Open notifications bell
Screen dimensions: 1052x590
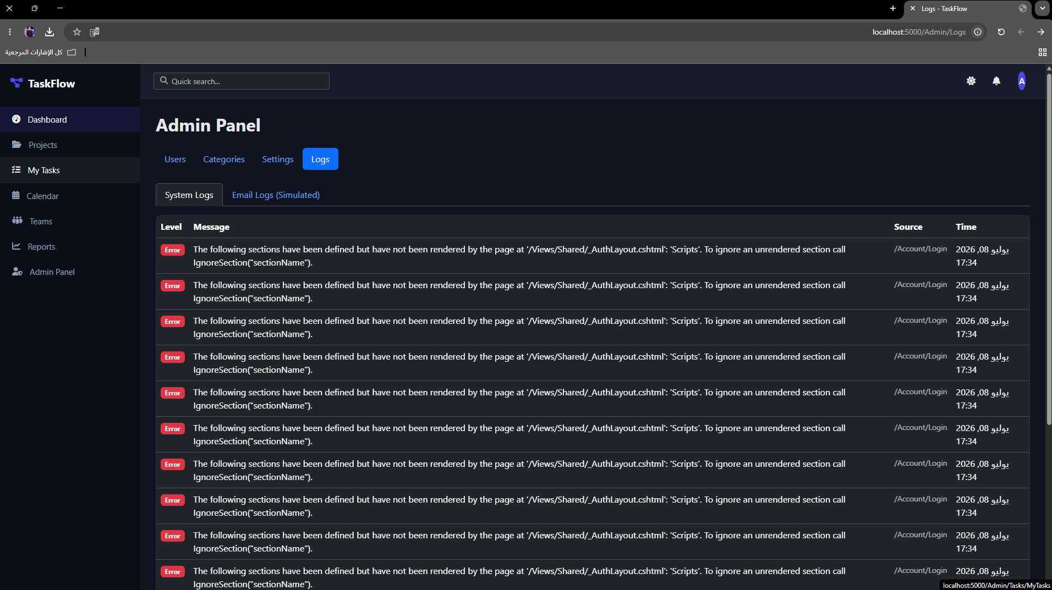coord(996,81)
